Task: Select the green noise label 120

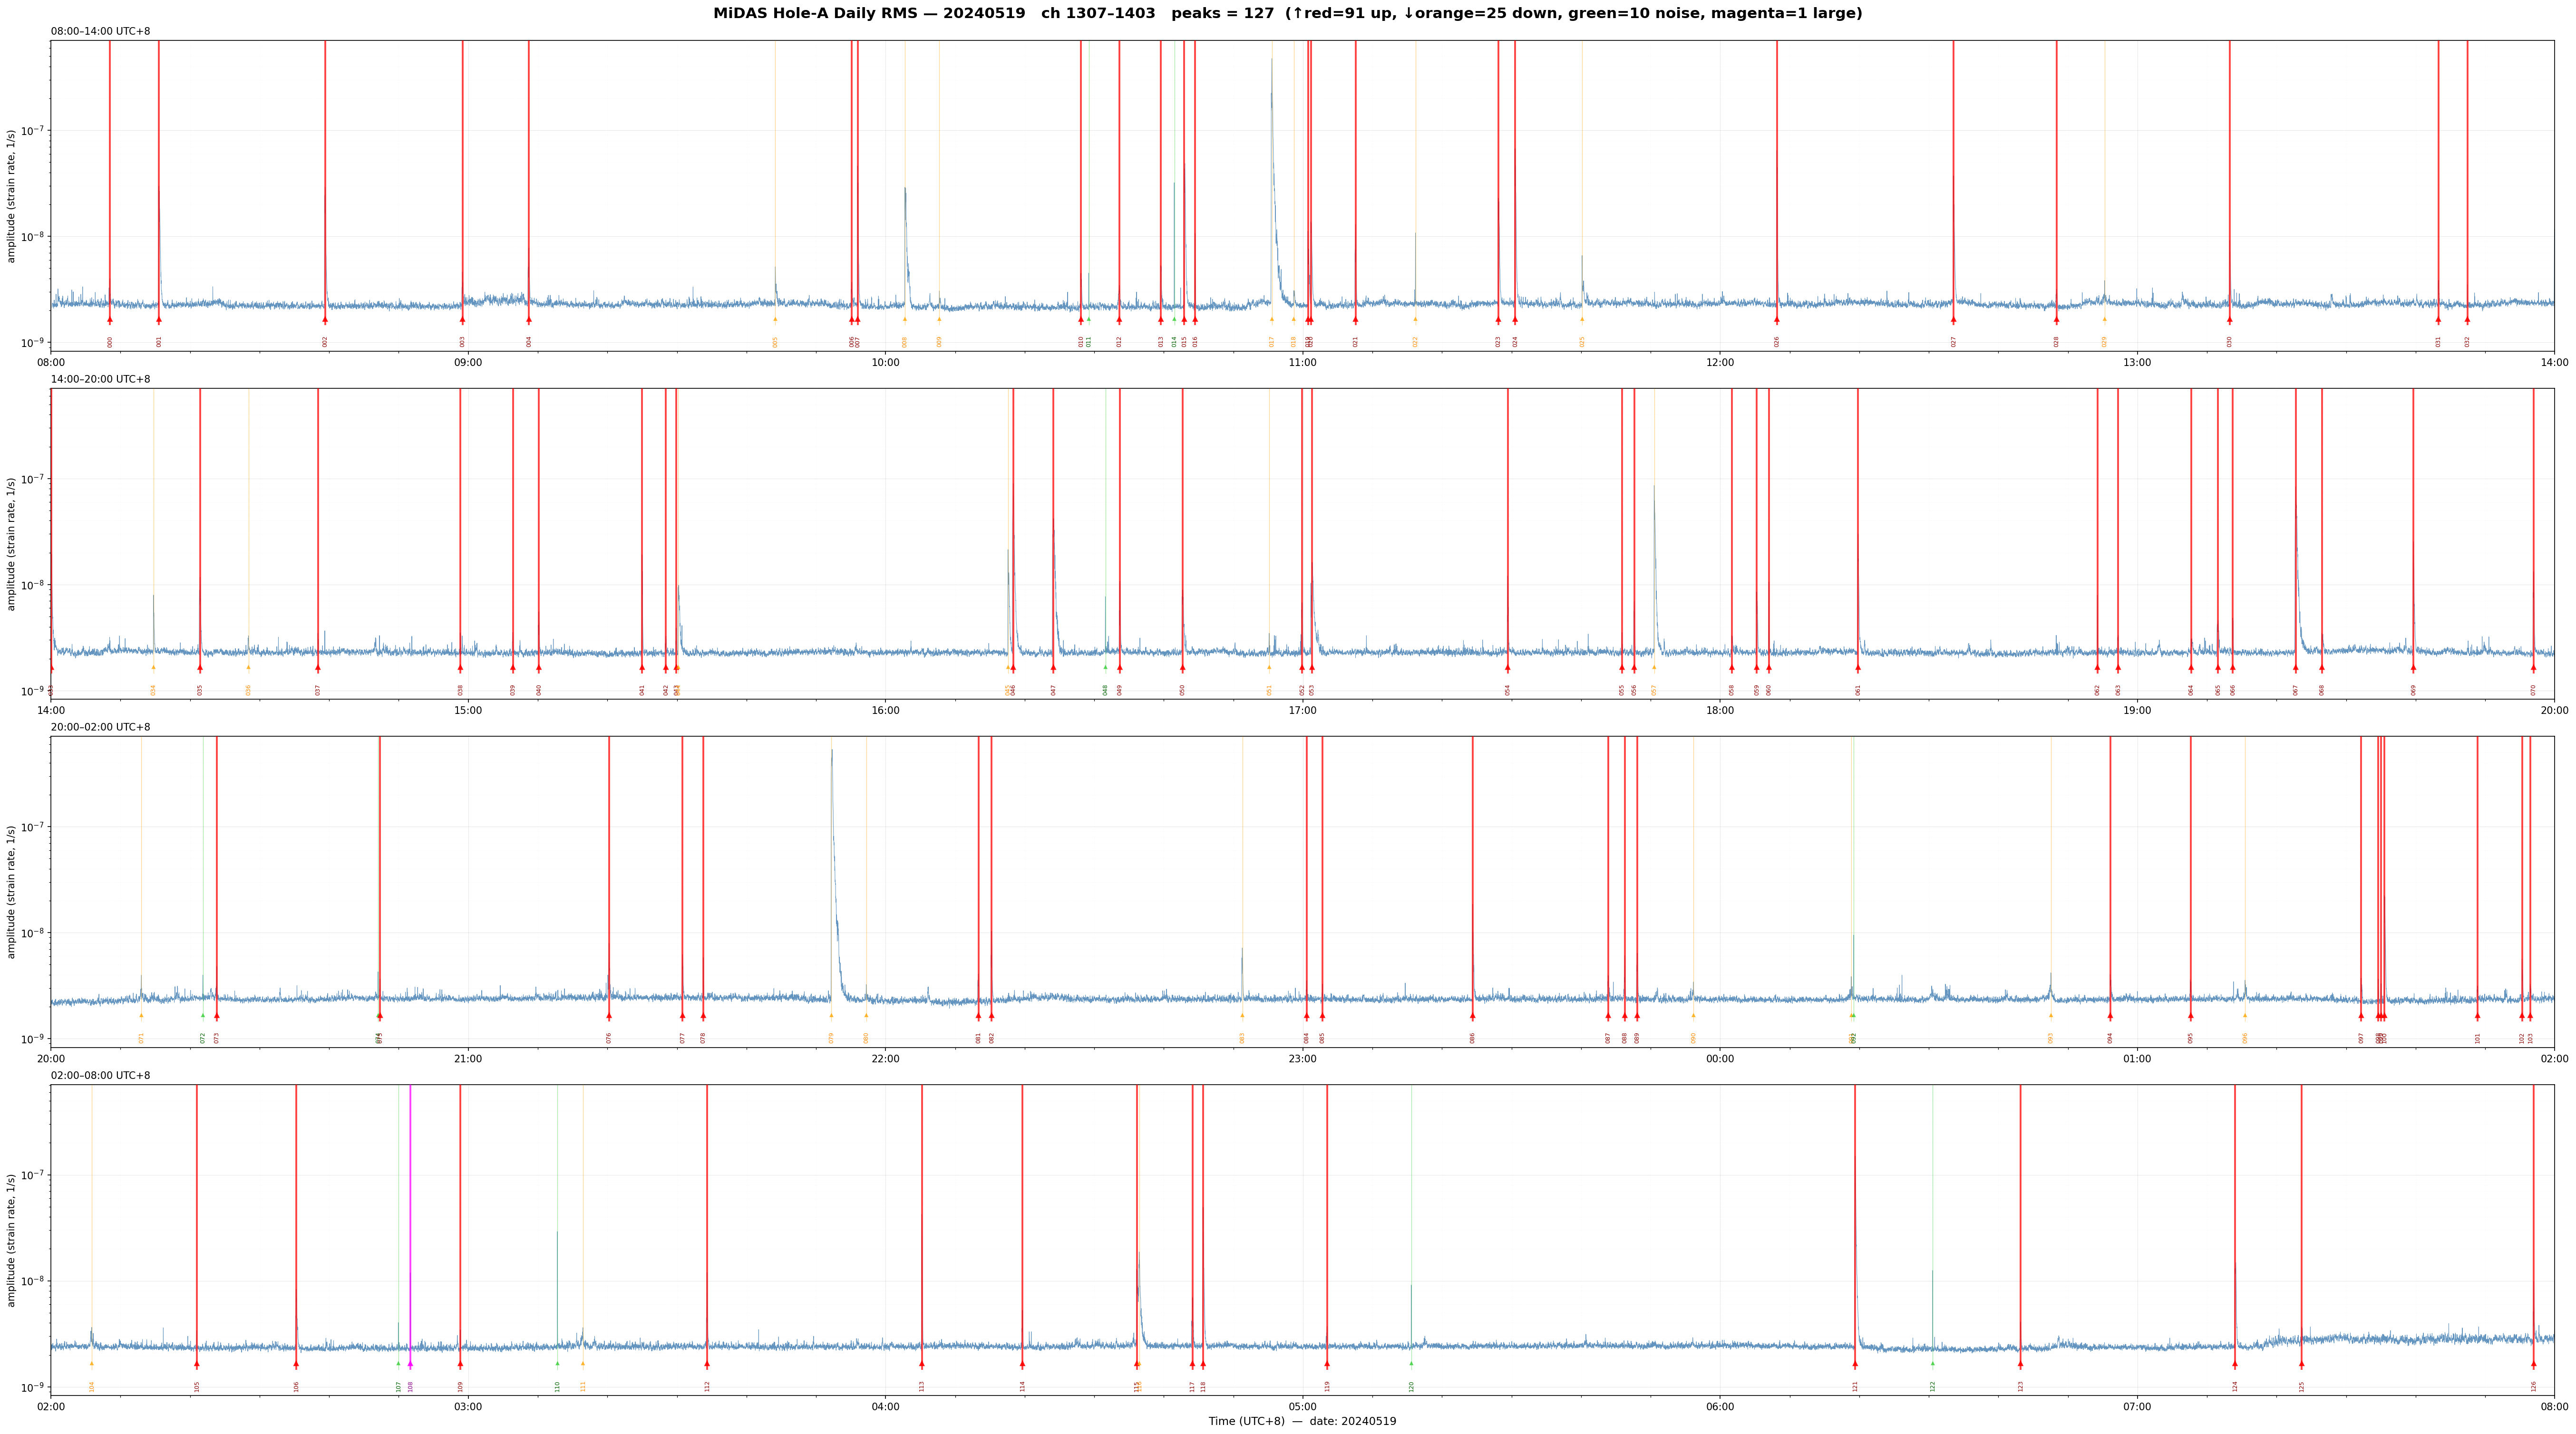Action: coord(1412,1386)
